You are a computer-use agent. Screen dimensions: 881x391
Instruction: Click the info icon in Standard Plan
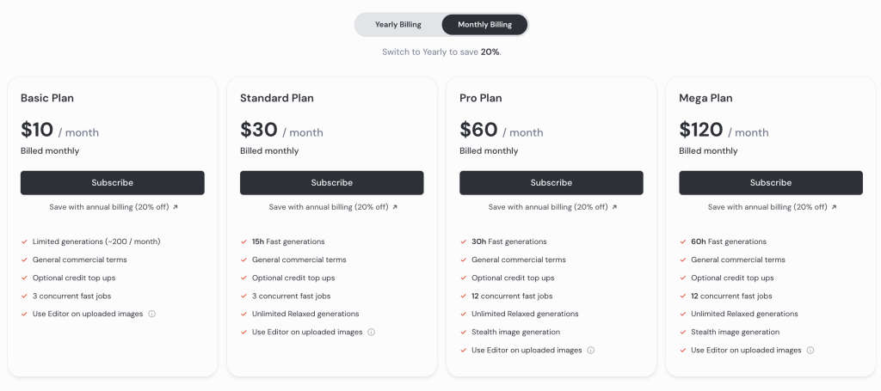pyautogui.click(x=372, y=332)
